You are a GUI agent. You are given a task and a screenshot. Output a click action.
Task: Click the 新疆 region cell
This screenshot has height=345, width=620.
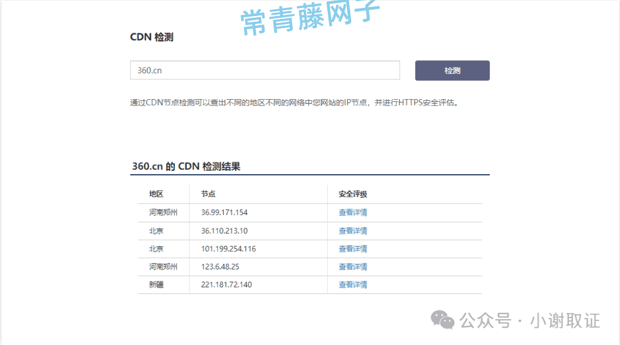pos(156,285)
